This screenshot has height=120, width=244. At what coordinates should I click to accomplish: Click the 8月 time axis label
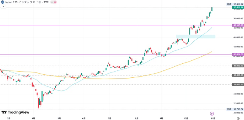(x=137, y=118)
